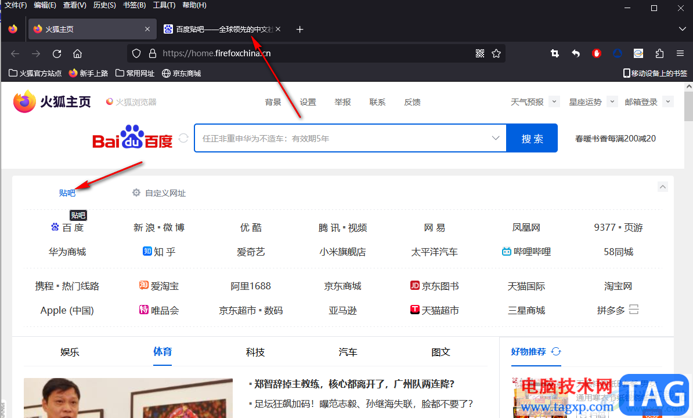The width and height of the screenshot is (693, 418).
Task: Open the 知乎 site link
Action: click(159, 252)
